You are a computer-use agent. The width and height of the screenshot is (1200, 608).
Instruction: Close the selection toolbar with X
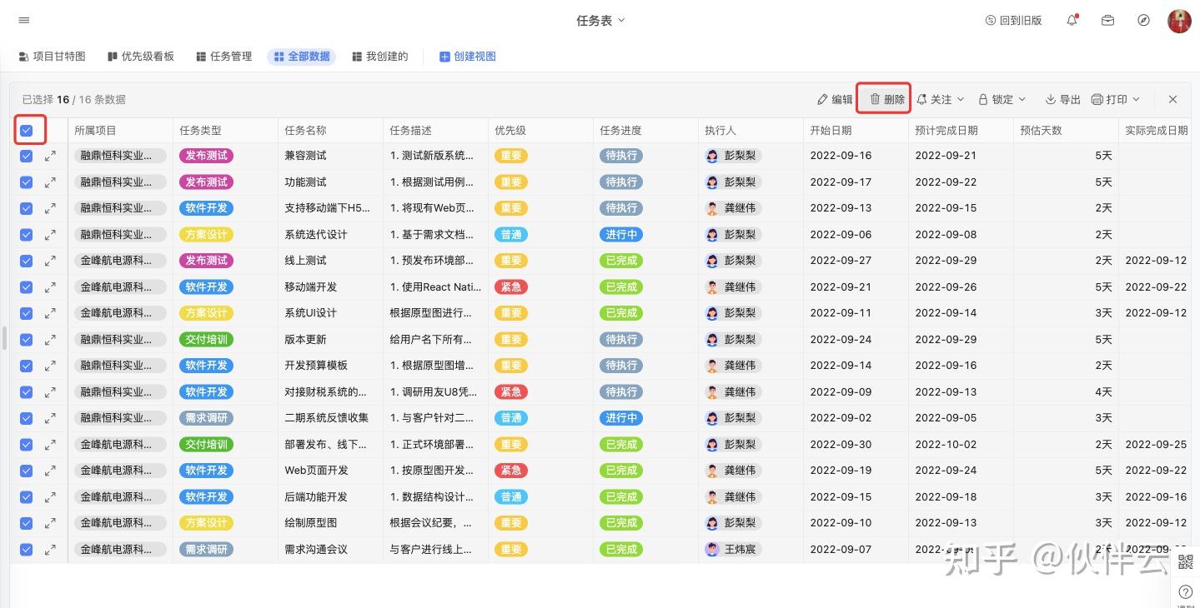click(x=1172, y=99)
